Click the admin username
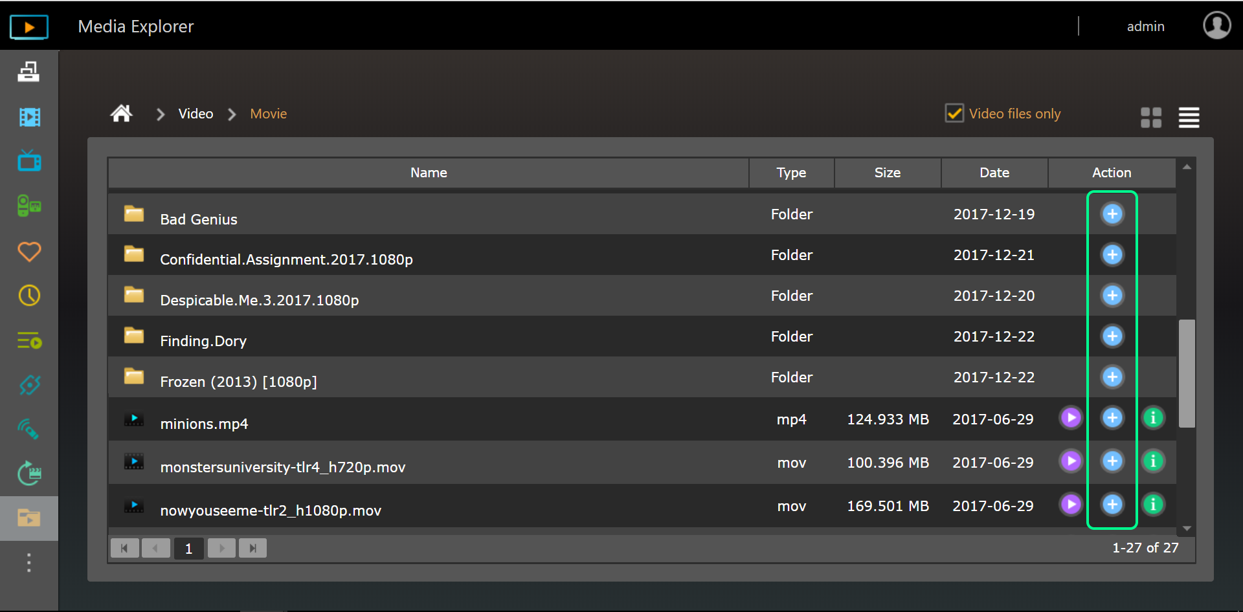The image size is (1243, 612). tap(1145, 27)
